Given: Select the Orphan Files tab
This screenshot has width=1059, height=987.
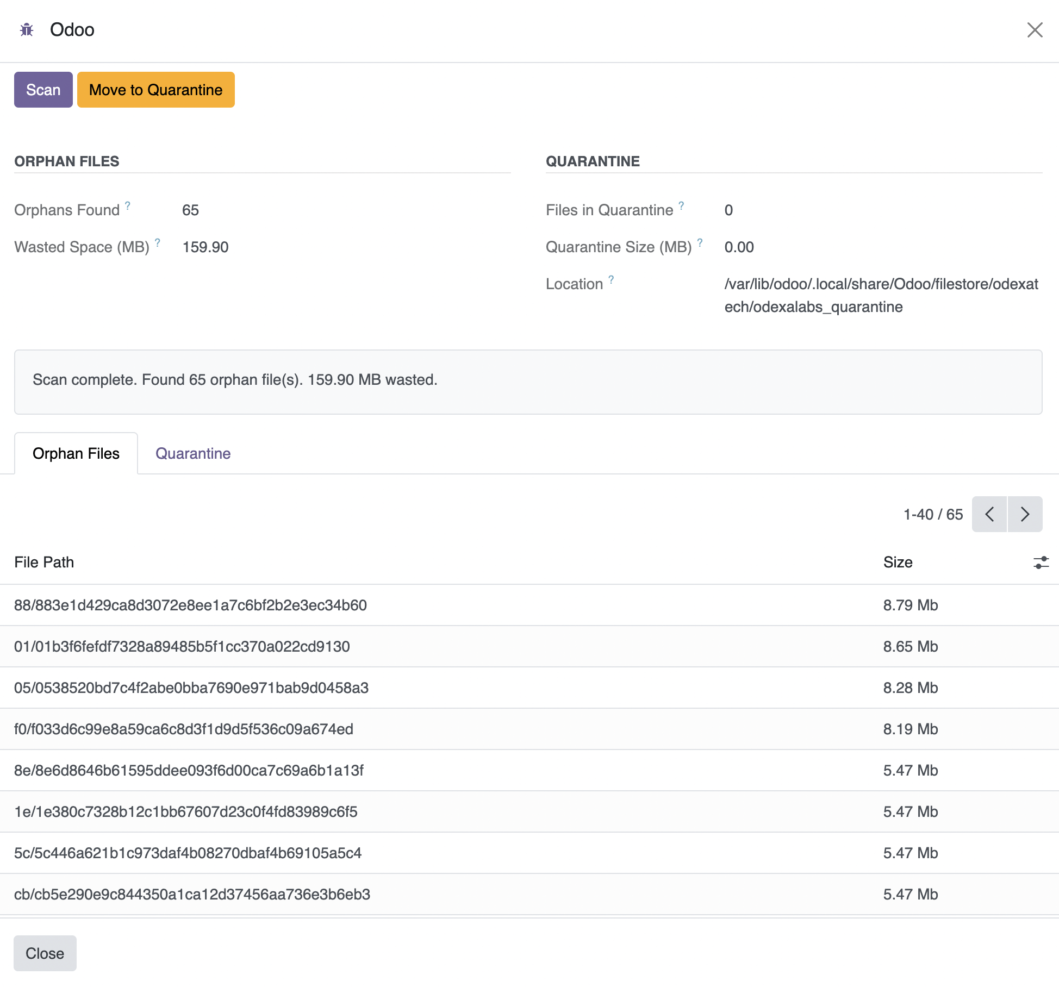Looking at the screenshot, I should click(x=76, y=453).
